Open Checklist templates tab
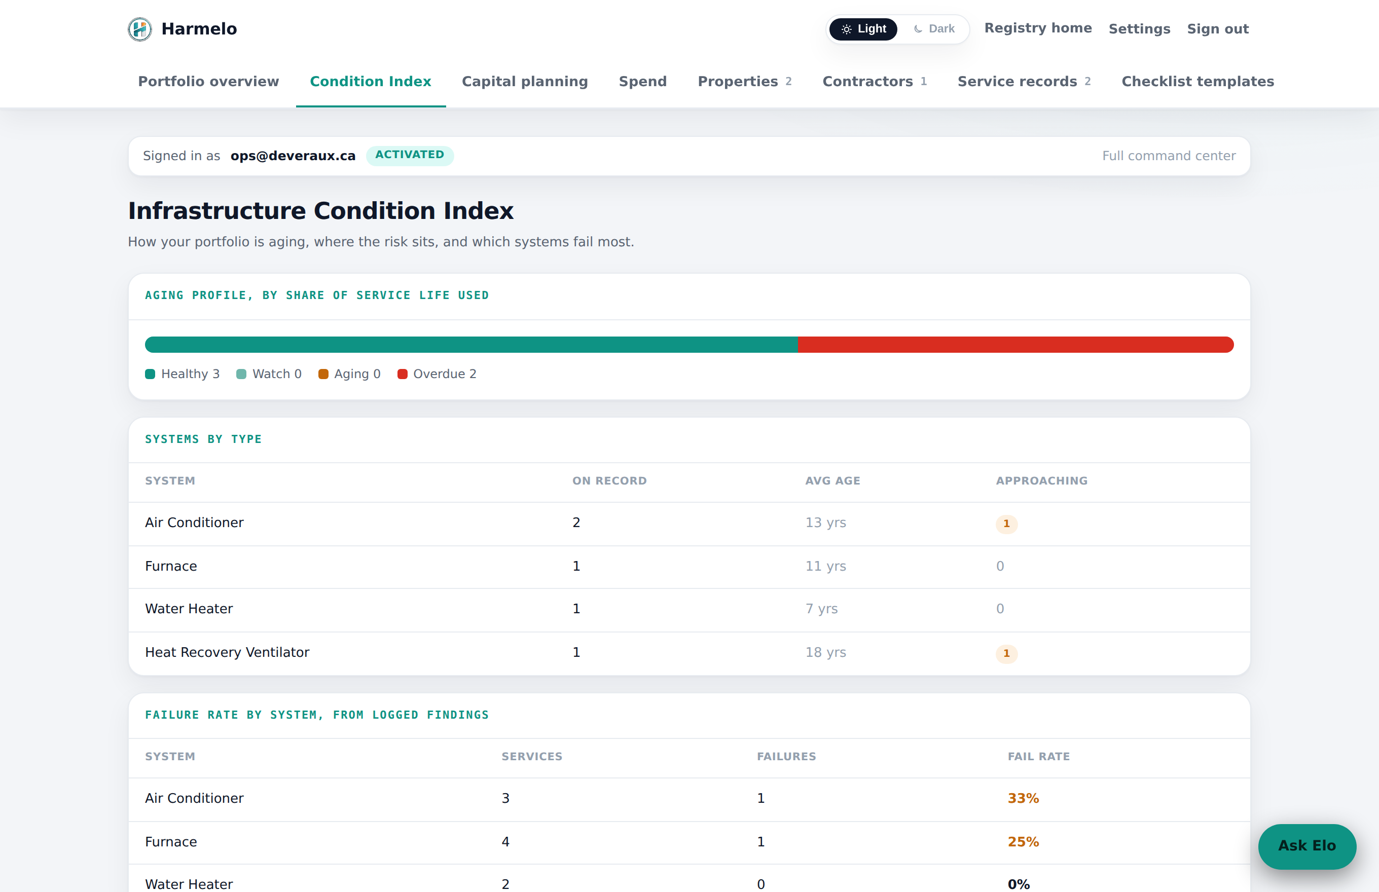 coord(1197,82)
